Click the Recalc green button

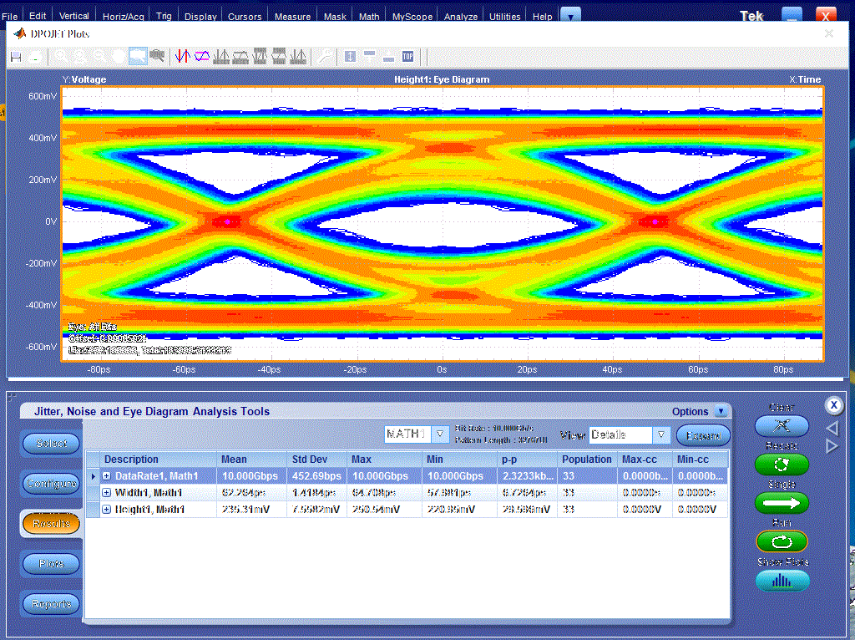782,465
